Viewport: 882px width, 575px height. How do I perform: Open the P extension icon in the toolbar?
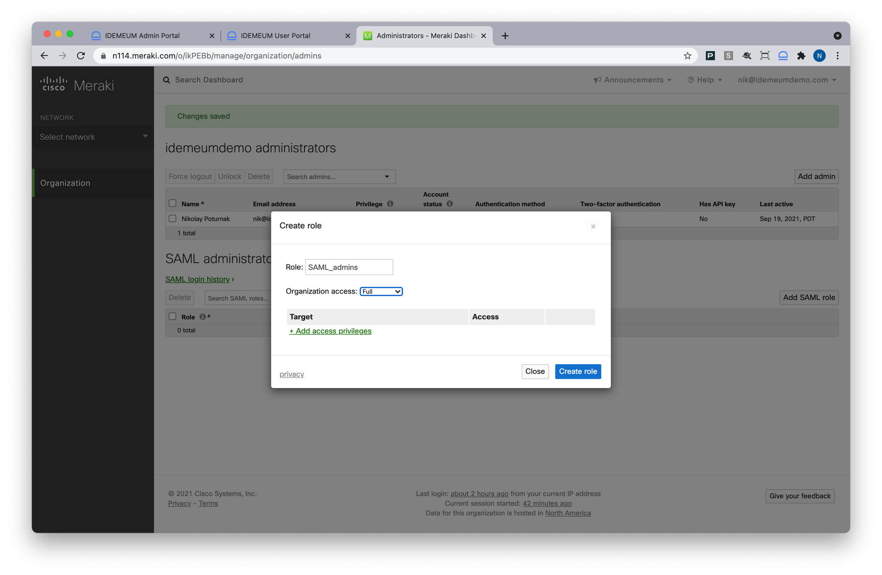[710, 56]
